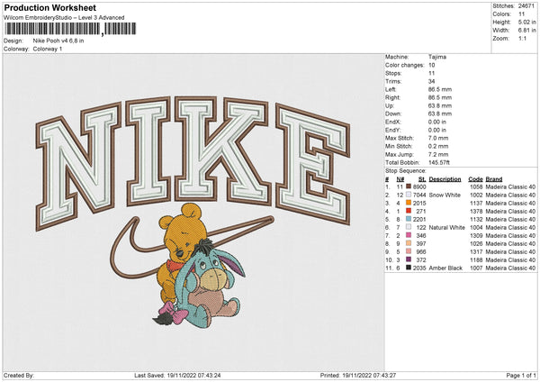Click the Machine value 'Tajima'

pyautogui.click(x=437, y=57)
